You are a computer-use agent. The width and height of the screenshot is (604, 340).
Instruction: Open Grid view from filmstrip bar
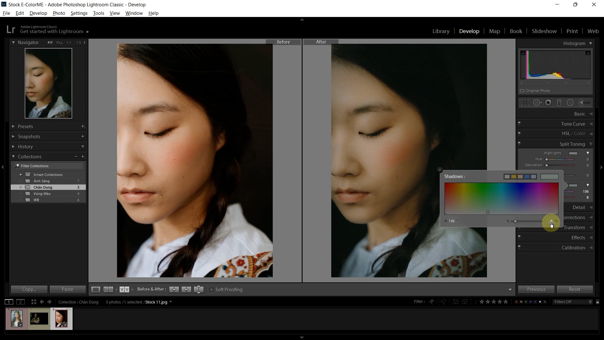34,302
